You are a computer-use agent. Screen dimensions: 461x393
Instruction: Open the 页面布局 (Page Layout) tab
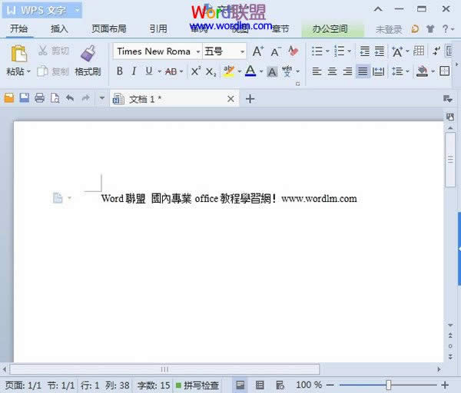[x=108, y=29]
